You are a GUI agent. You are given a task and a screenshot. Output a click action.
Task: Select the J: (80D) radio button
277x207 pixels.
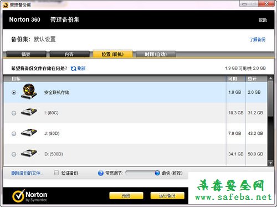14,134
